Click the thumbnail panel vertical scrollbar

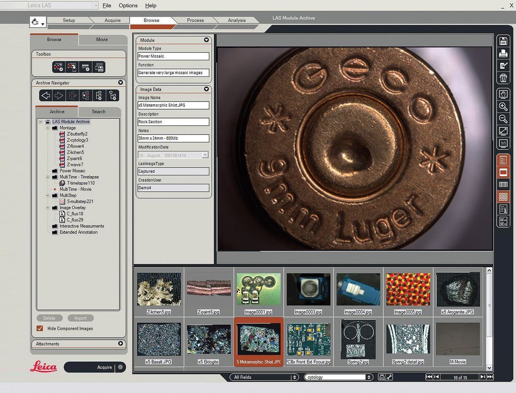click(489, 319)
